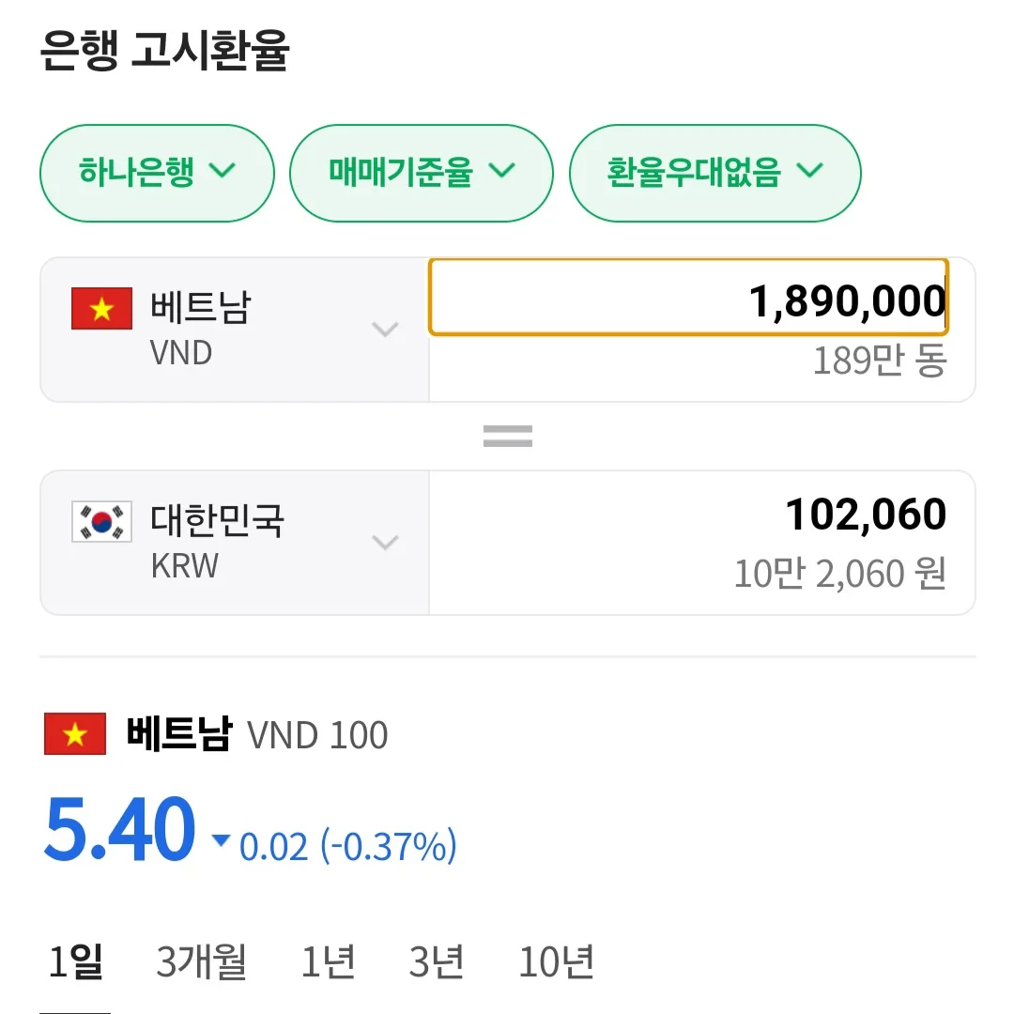Expand the 베트남 VND currency chevron
This screenshot has width=1014, height=1014.
click(x=385, y=330)
